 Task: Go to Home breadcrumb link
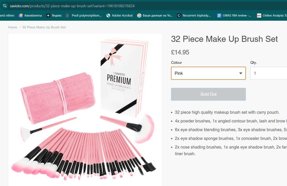13,27
